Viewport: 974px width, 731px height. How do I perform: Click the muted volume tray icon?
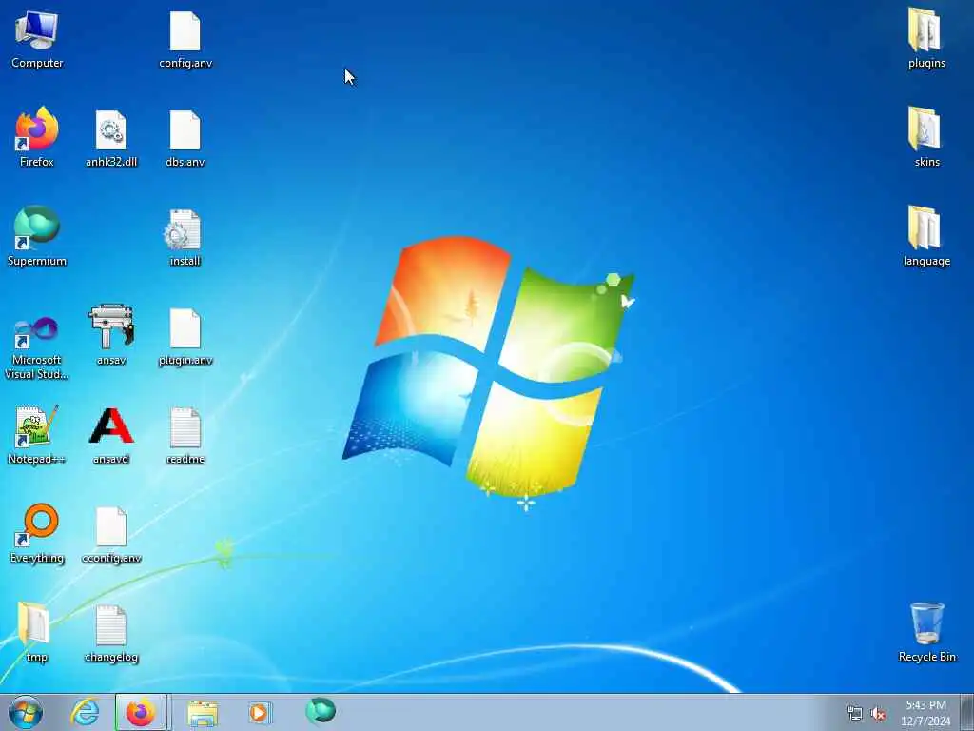(878, 714)
